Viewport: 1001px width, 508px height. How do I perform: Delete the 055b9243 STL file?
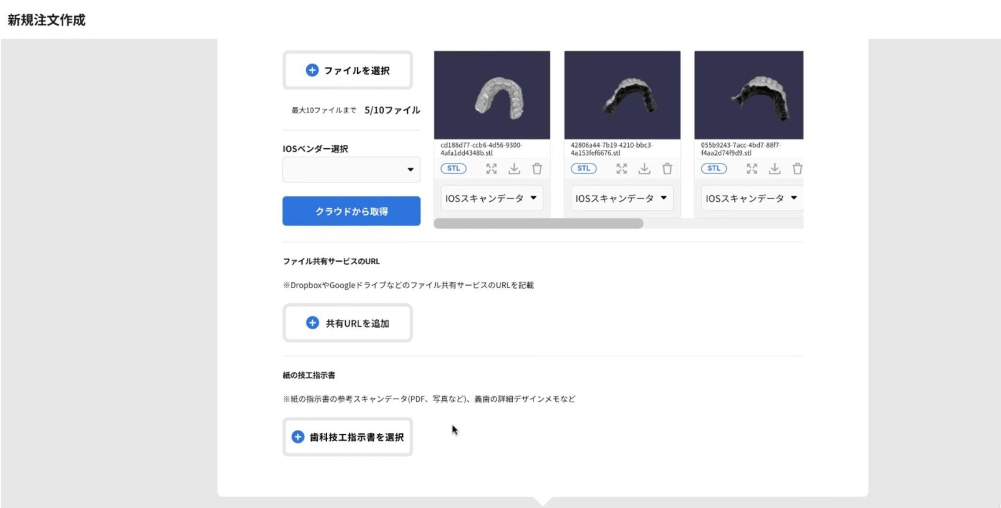(797, 169)
